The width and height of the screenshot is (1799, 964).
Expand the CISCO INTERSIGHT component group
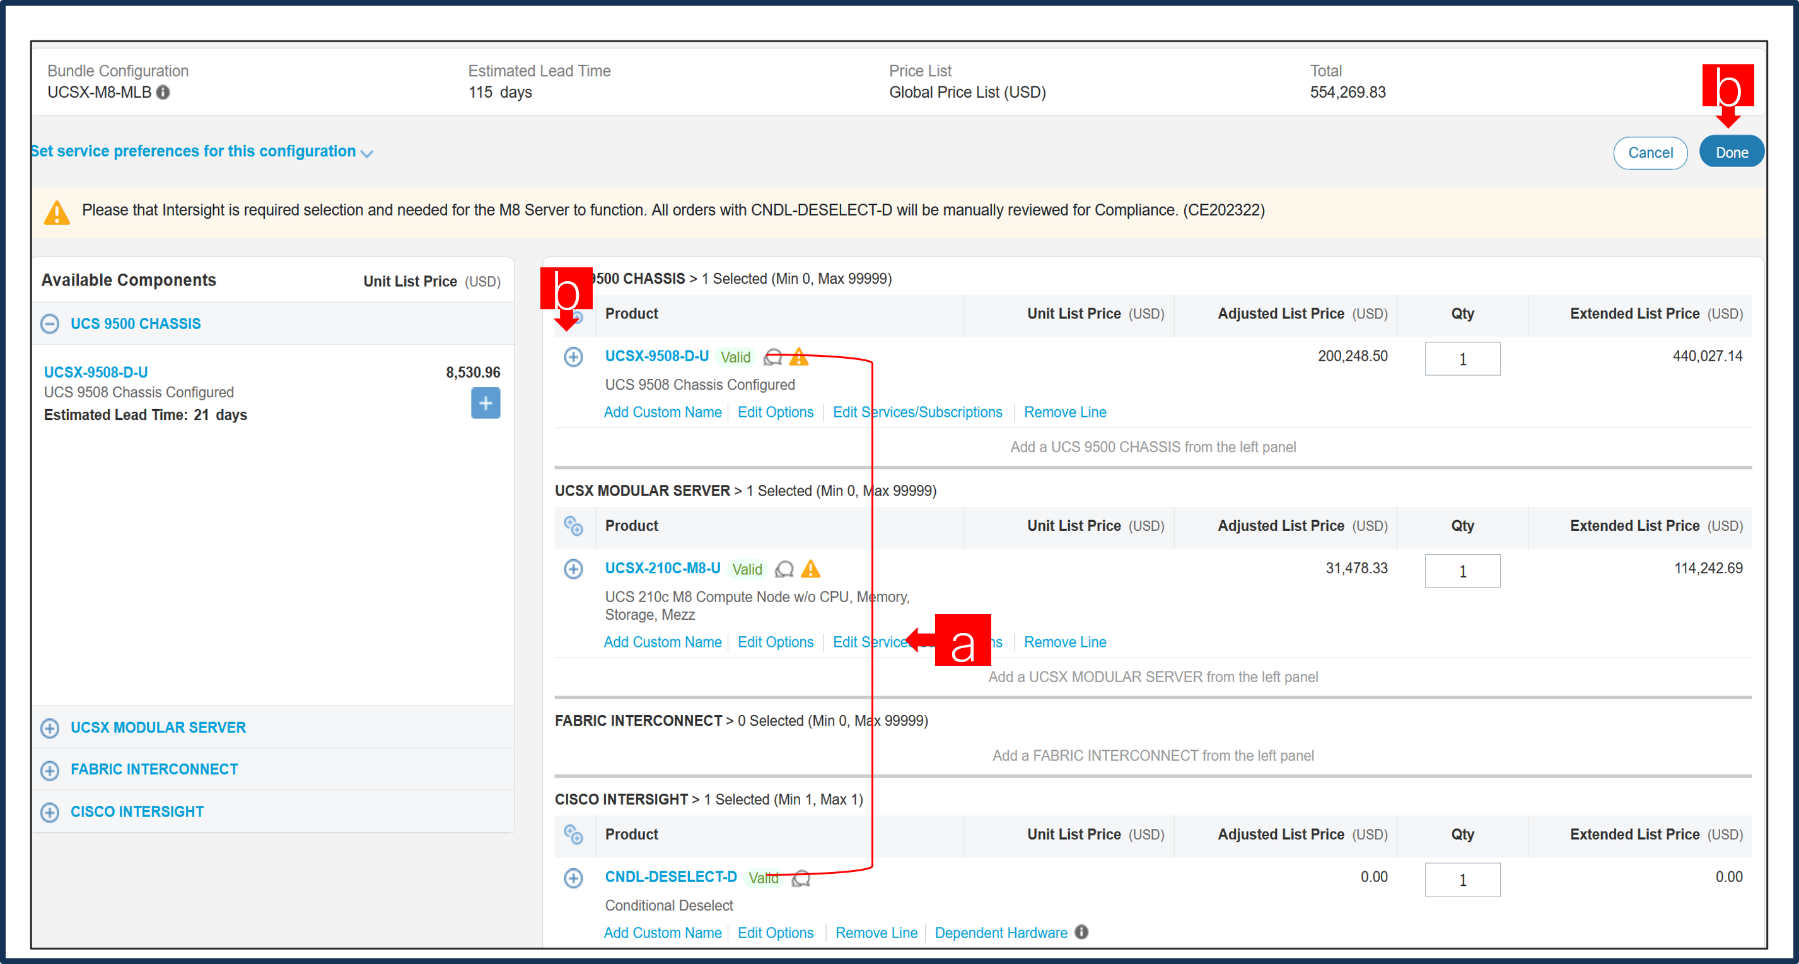tap(50, 812)
